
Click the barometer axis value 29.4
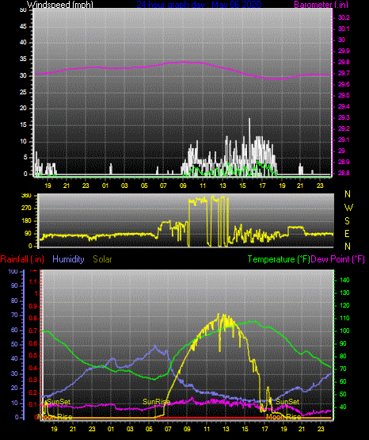344,106
